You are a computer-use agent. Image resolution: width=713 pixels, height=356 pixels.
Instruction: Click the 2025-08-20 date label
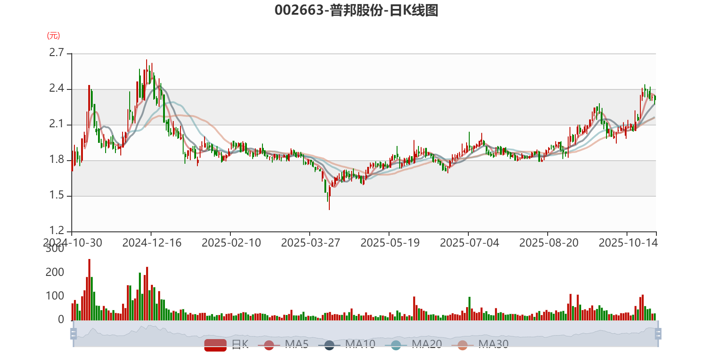[x=549, y=243]
